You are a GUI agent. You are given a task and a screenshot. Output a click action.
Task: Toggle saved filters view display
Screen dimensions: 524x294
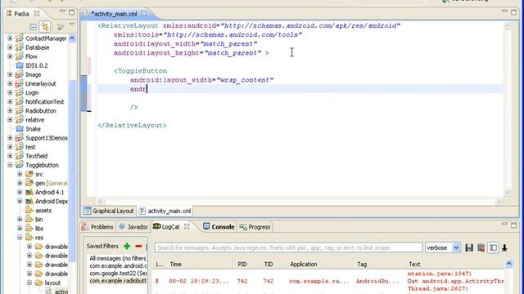point(493,247)
